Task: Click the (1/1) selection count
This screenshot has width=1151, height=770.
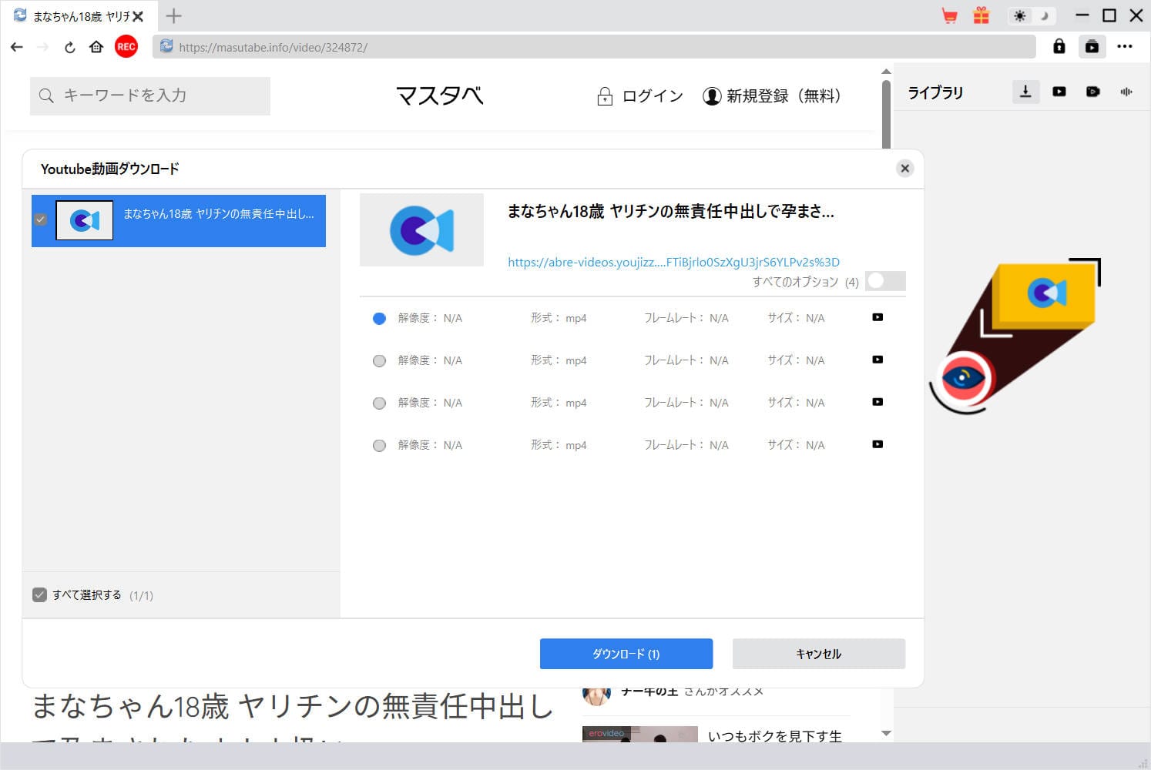Action: point(141,595)
